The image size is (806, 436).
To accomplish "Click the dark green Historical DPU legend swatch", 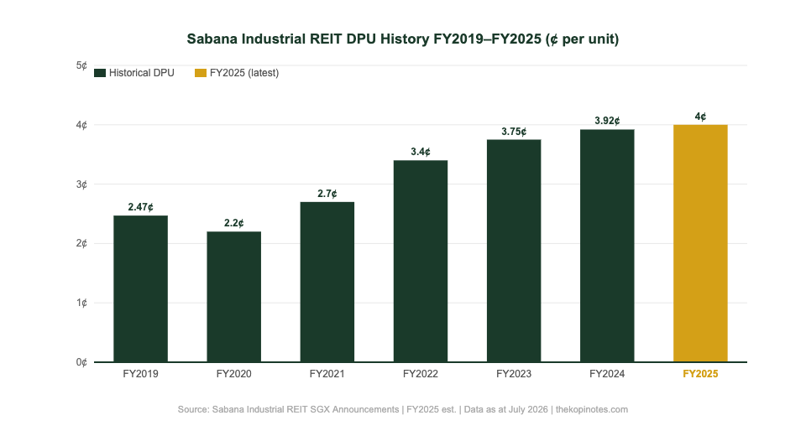I will click(100, 73).
